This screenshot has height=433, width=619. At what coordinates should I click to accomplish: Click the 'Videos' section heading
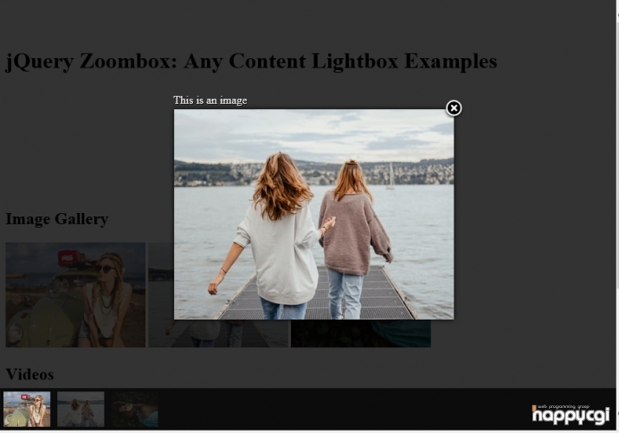click(29, 374)
